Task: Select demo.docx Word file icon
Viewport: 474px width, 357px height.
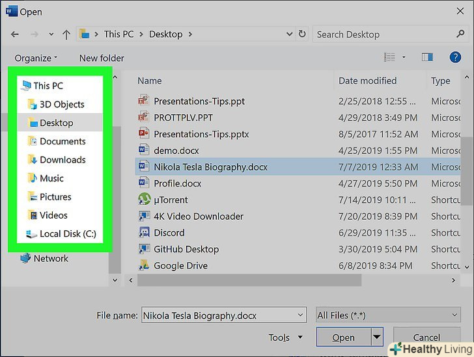Action: (x=144, y=150)
